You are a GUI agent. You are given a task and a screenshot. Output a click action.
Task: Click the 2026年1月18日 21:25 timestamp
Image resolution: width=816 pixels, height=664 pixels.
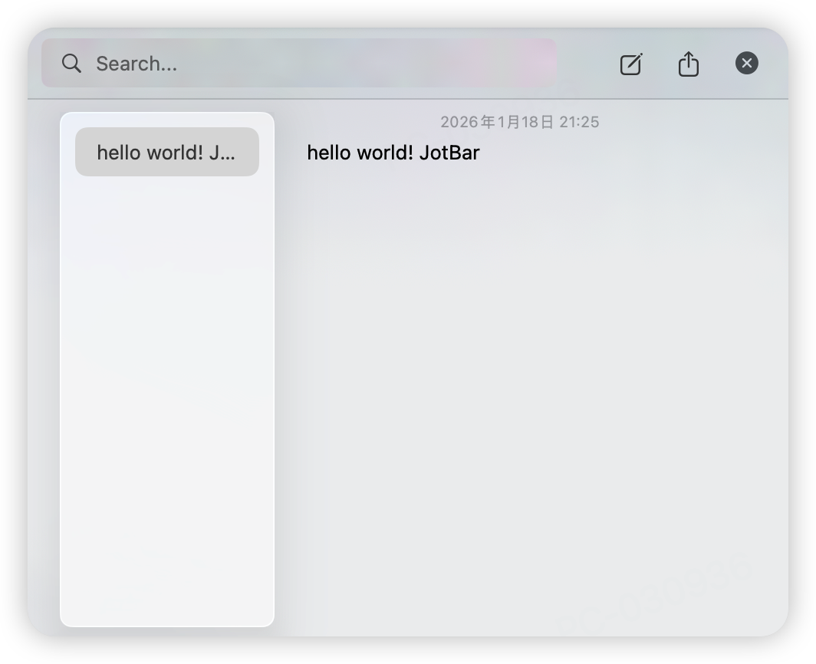[x=520, y=122]
